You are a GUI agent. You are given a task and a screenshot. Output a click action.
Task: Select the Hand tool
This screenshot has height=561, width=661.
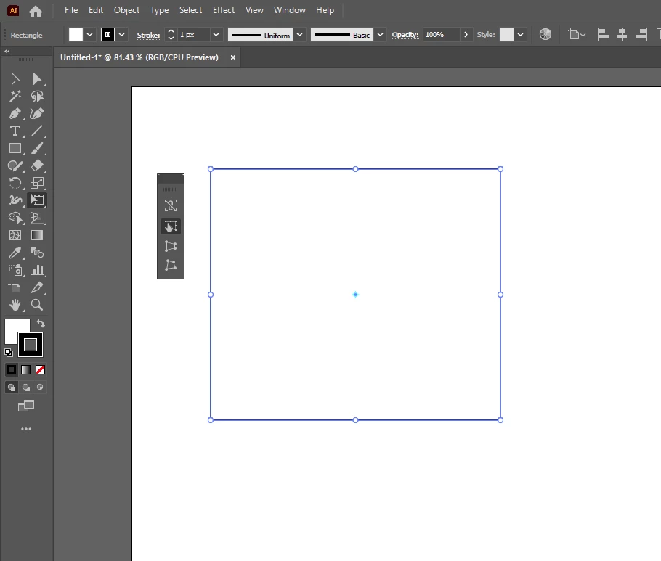pos(15,305)
